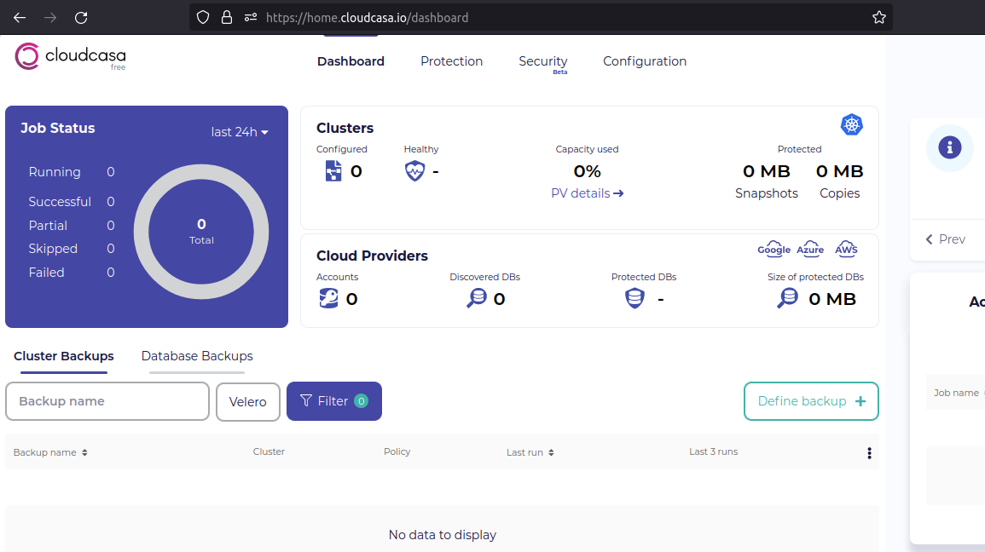
Task: Click the Cluster column header
Action: click(x=269, y=451)
